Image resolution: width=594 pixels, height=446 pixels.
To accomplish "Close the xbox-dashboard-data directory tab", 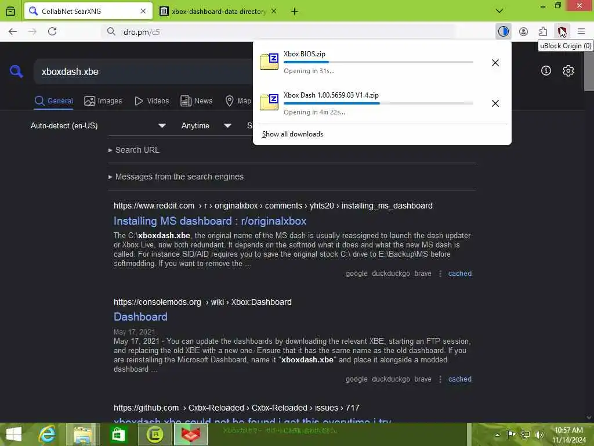I will tap(274, 12).
